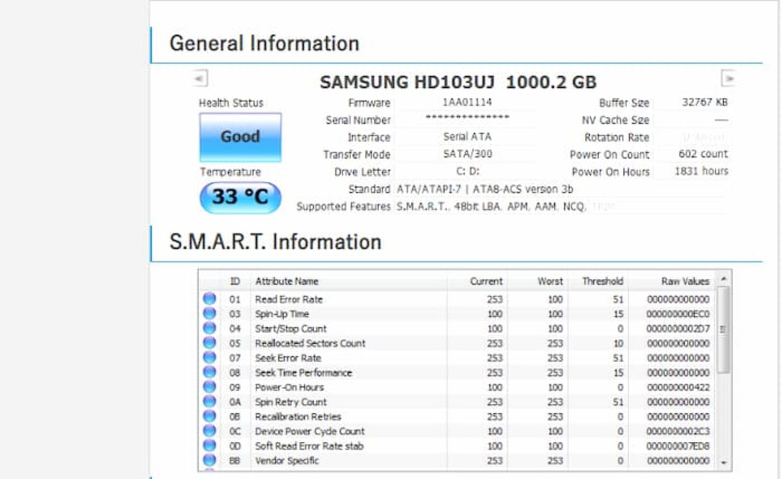
Task: Click the power on hours 1831 hours
Action: [x=701, y=171]
